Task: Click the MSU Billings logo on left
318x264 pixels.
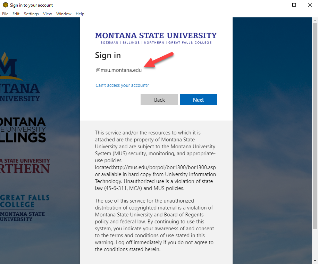Action: point(23,130)
